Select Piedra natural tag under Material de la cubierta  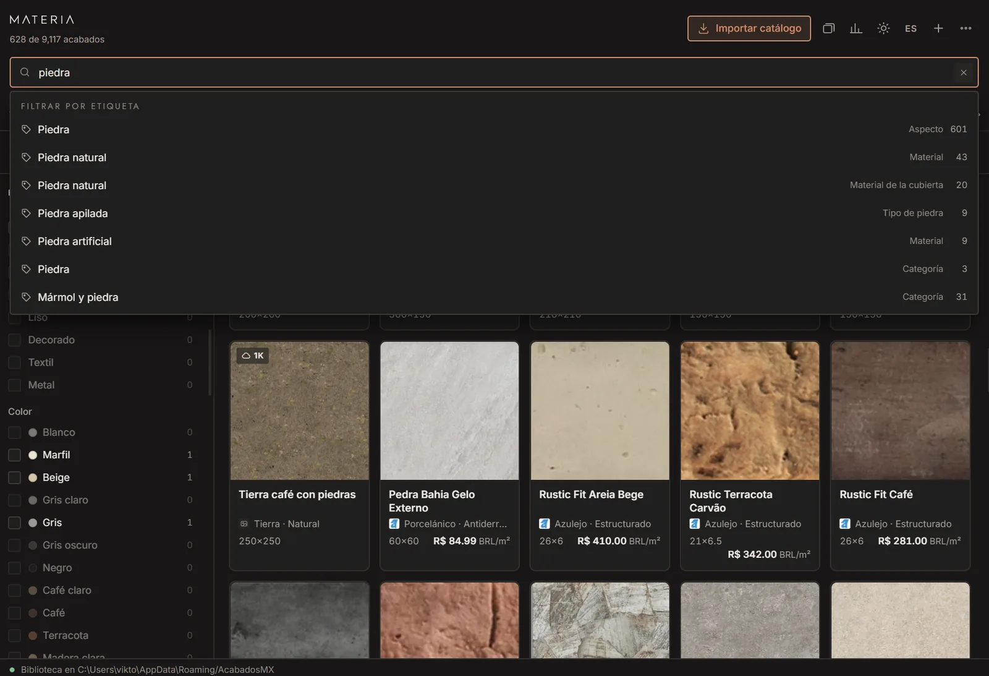coord(494,185)
